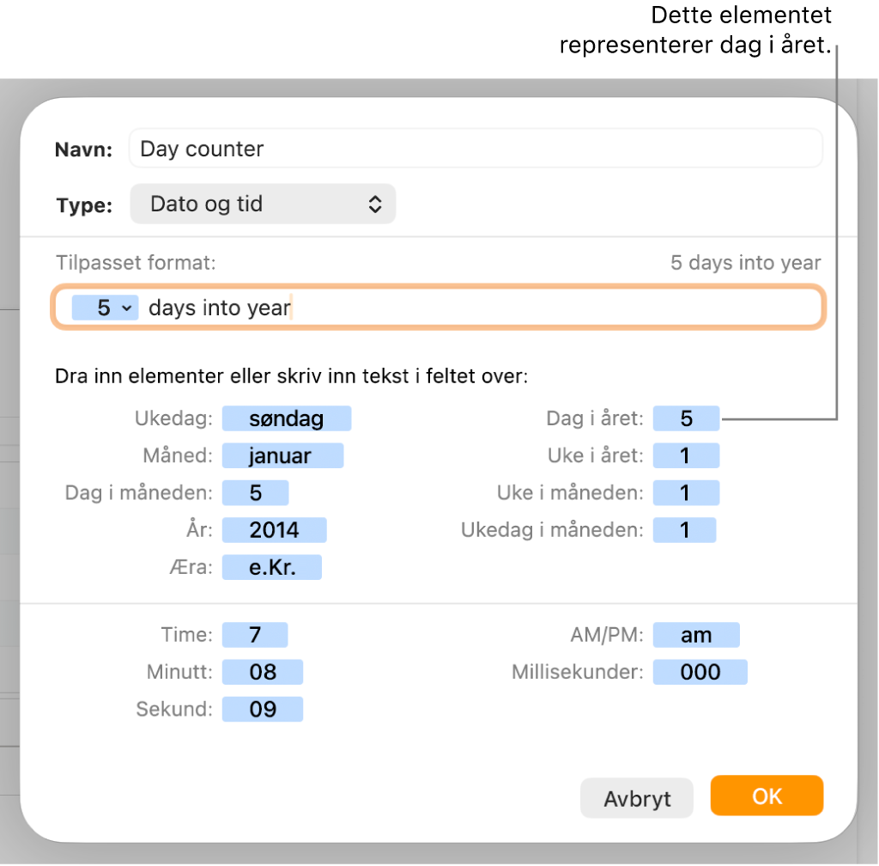Image resolution: width=879 pixels, height=866 pixels.
Task: Select the Æra token e.Kr.
Action: point(272,567)
